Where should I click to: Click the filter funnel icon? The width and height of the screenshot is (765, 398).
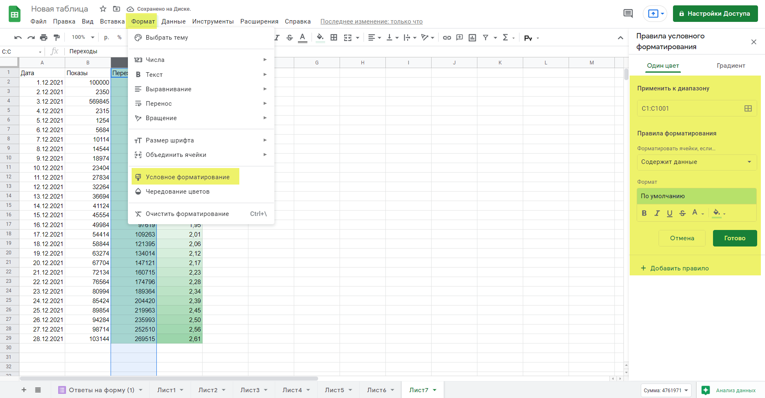point(486,38)
